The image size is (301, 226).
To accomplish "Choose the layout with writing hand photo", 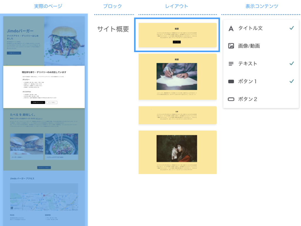I will click(178, 77).
